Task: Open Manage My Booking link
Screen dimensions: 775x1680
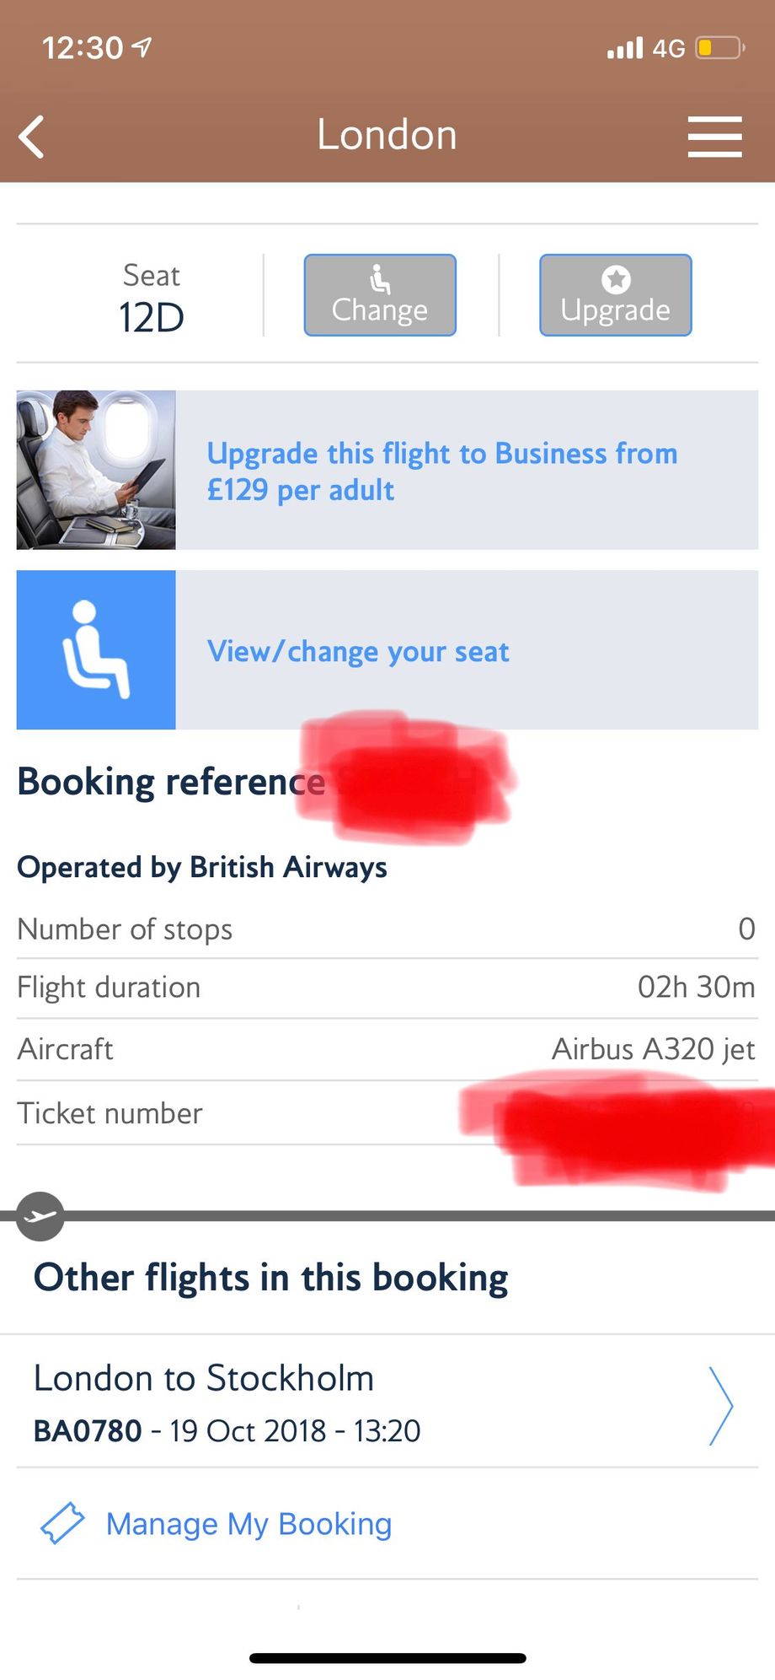Action: 249,1524
